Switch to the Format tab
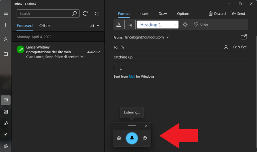The width and height of the screenshot is (257, 152). [x=124, y=14]
